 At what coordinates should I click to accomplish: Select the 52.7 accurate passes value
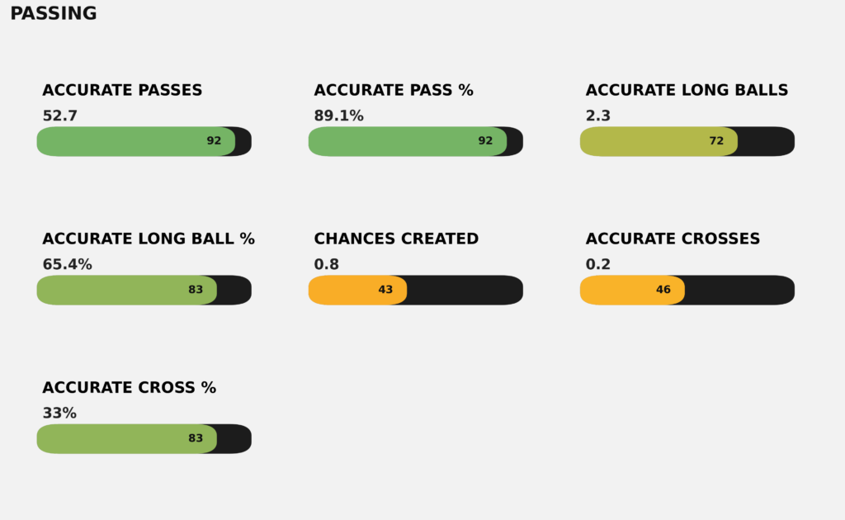click(x=59, y=116)
